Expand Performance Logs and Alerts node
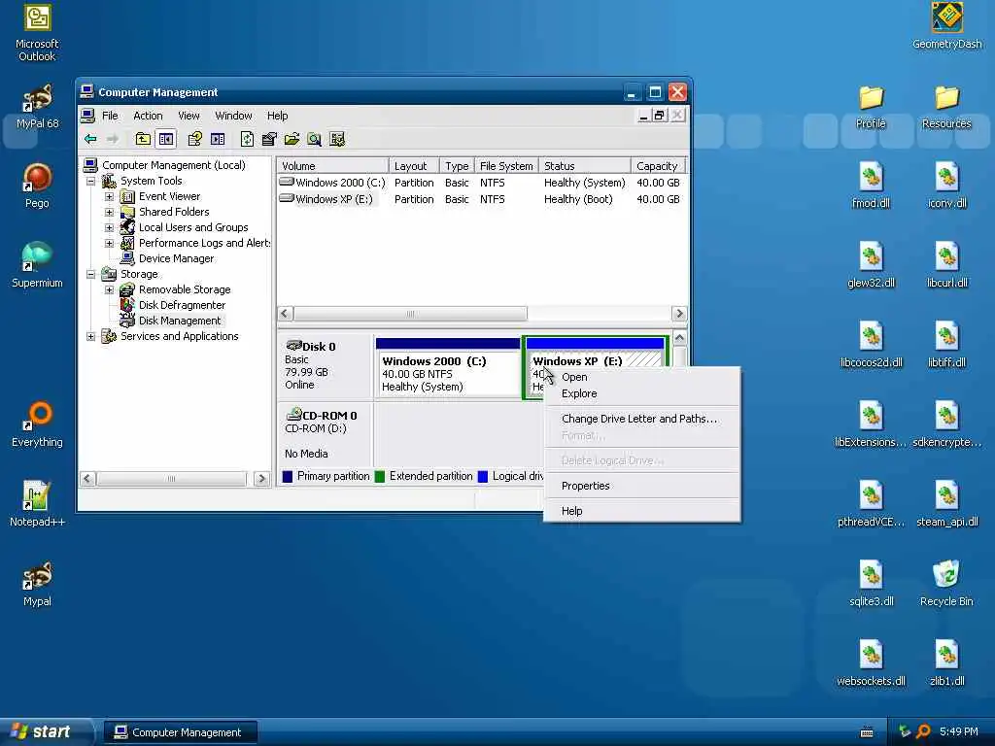This screenshot has height=746, width=995. pos(109,243)
